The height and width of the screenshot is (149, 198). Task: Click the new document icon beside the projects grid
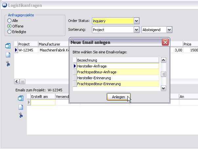tap(8, 55)
